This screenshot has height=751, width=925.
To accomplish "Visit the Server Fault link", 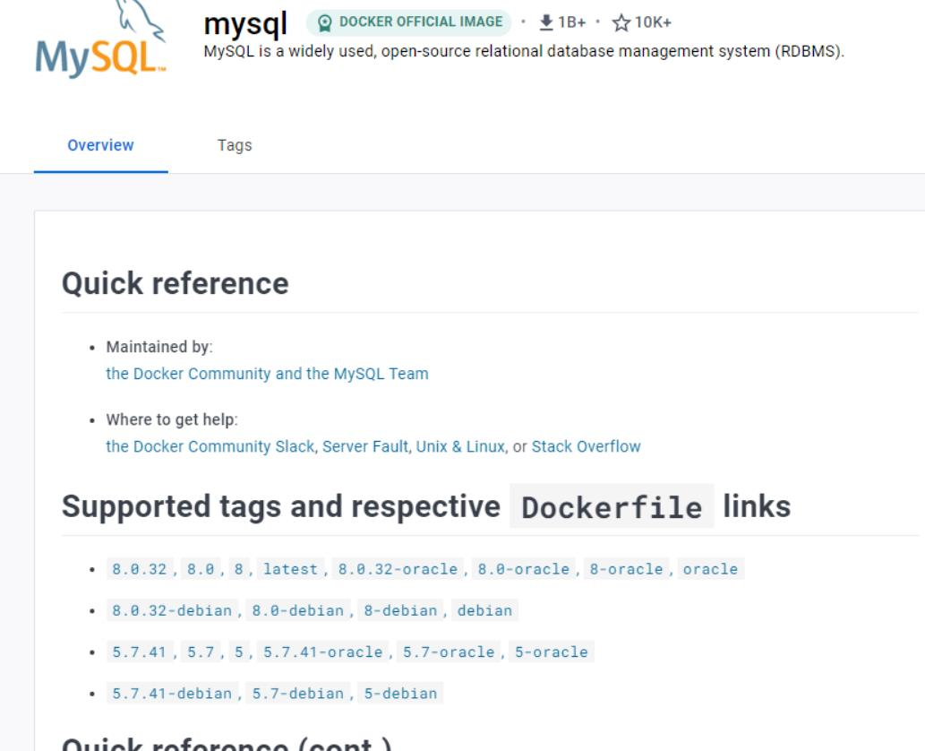I will tap(365, 446).
